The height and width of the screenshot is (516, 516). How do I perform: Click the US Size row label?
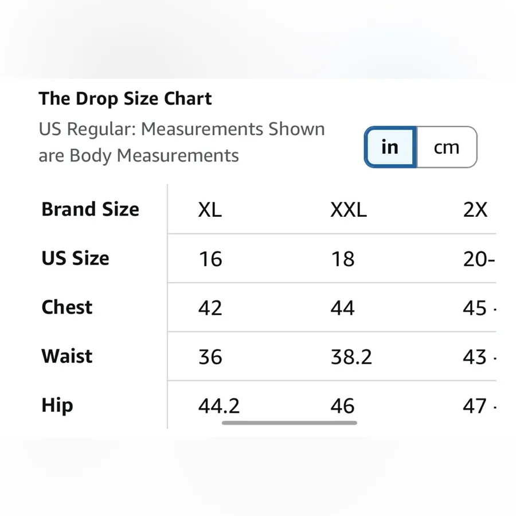(x=75, y=258)
